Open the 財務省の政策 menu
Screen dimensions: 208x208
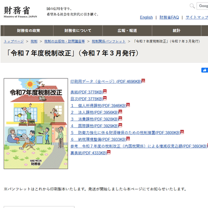click(29, 31)
